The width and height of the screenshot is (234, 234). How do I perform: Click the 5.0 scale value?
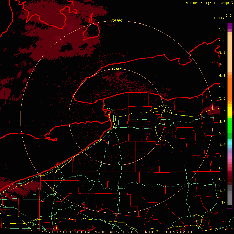point(222,99)
